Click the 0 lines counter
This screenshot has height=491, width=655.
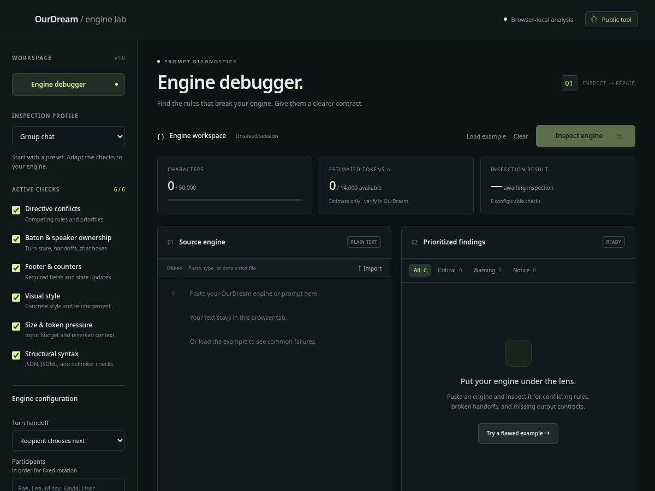(x=175, y=268)
